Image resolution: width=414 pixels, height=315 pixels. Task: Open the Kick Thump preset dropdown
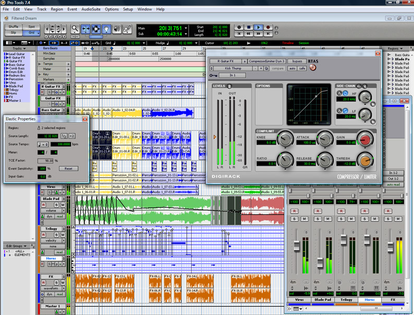click(232, 68)
